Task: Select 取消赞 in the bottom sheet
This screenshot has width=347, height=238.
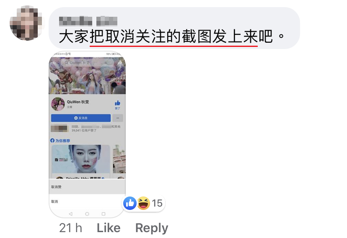Action: coord(87,187)
